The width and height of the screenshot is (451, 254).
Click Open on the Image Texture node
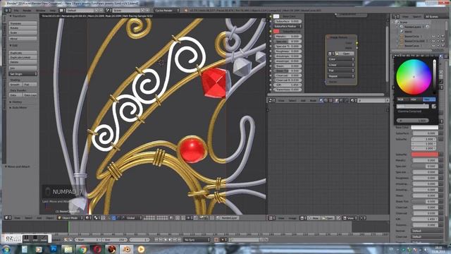345,54
